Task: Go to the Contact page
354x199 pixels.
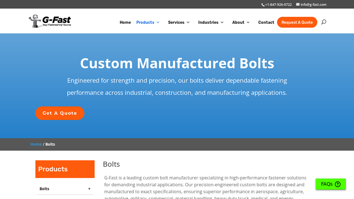Action: point(266,23)
